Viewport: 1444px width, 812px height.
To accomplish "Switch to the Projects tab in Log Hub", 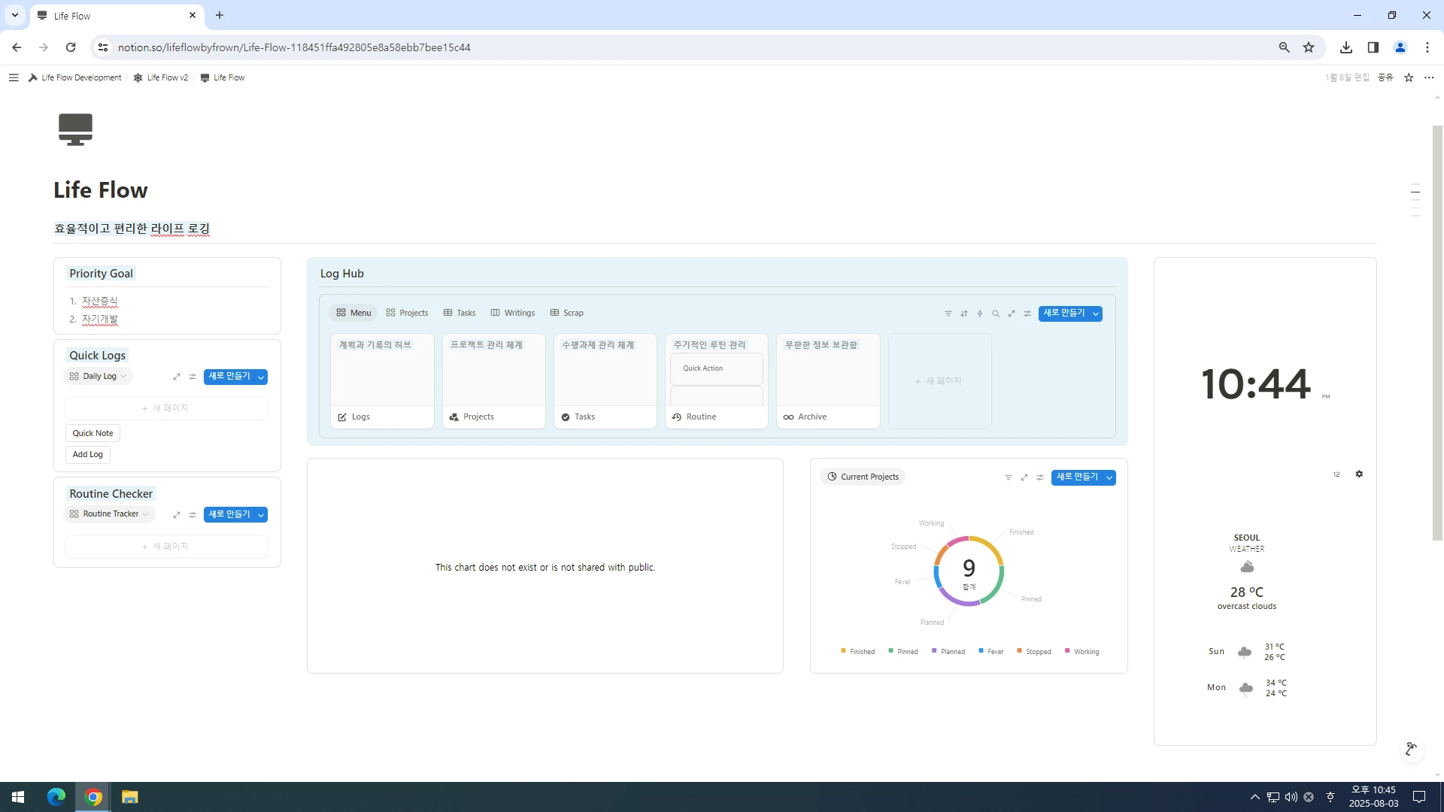I will pyautogui.click(x=407, y=313).
